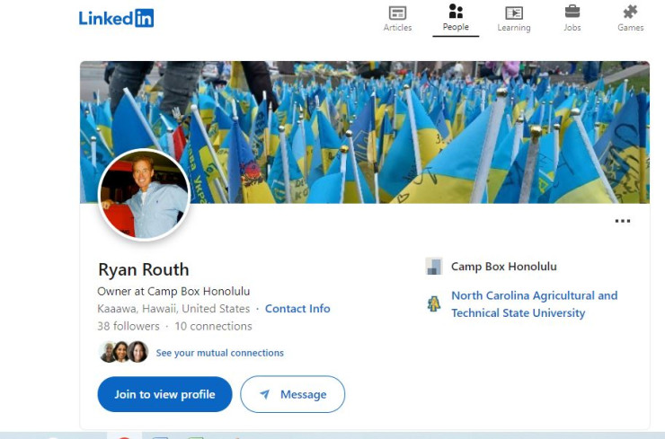Click the North Carolina A&T university logo

[x=434, y=304]
